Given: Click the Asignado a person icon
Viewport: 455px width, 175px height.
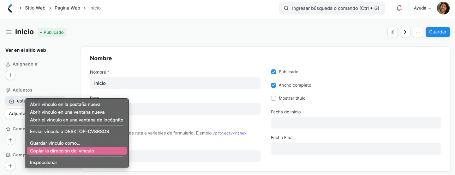Looking at the screenshot, I should (8, 64).
